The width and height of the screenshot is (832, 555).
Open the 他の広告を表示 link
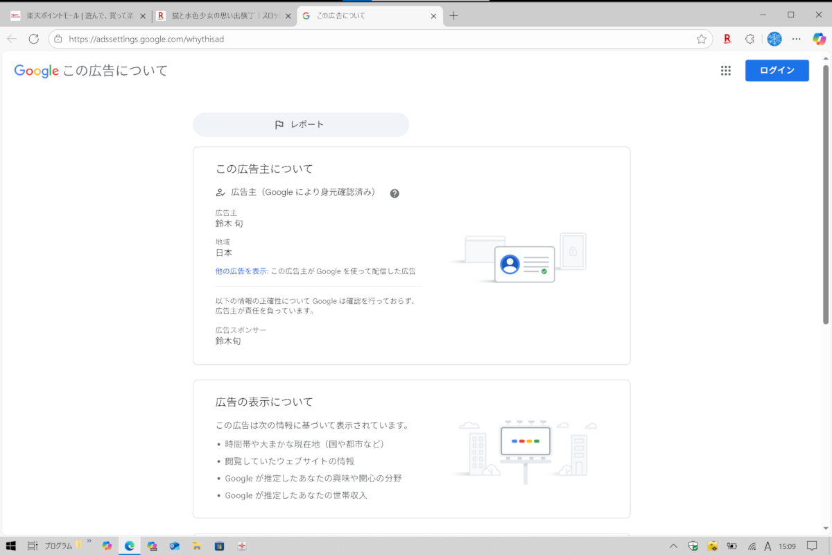[241, 271]
